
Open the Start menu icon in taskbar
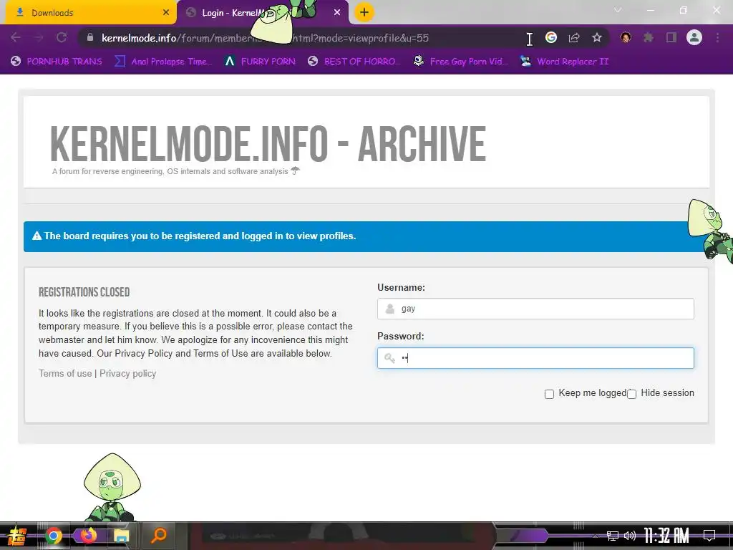(x=17, y=536)
